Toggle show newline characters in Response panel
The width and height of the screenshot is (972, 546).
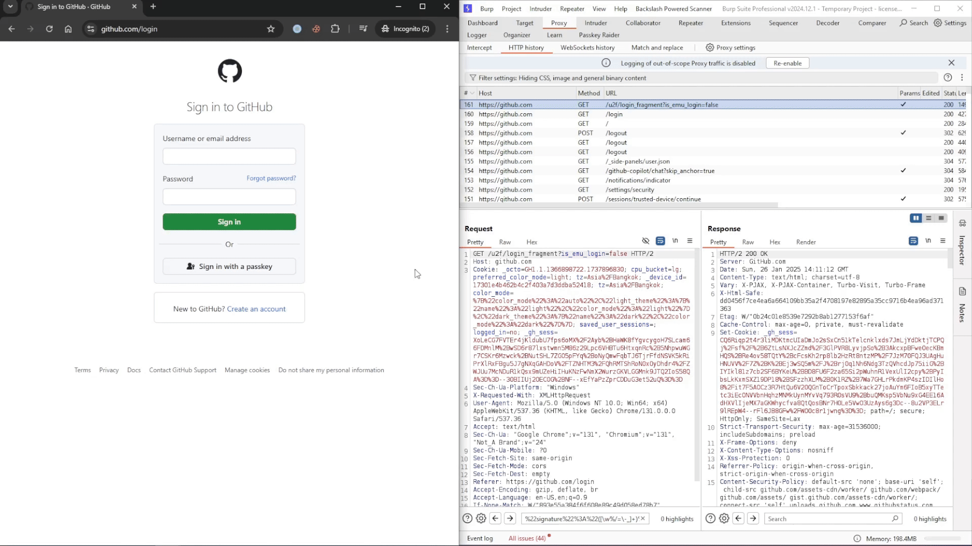tap(928, 241)
